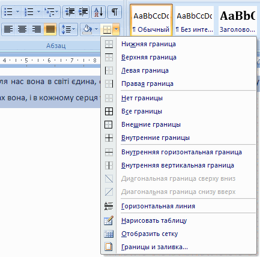Click the Абзац group label

coord(56,46)
